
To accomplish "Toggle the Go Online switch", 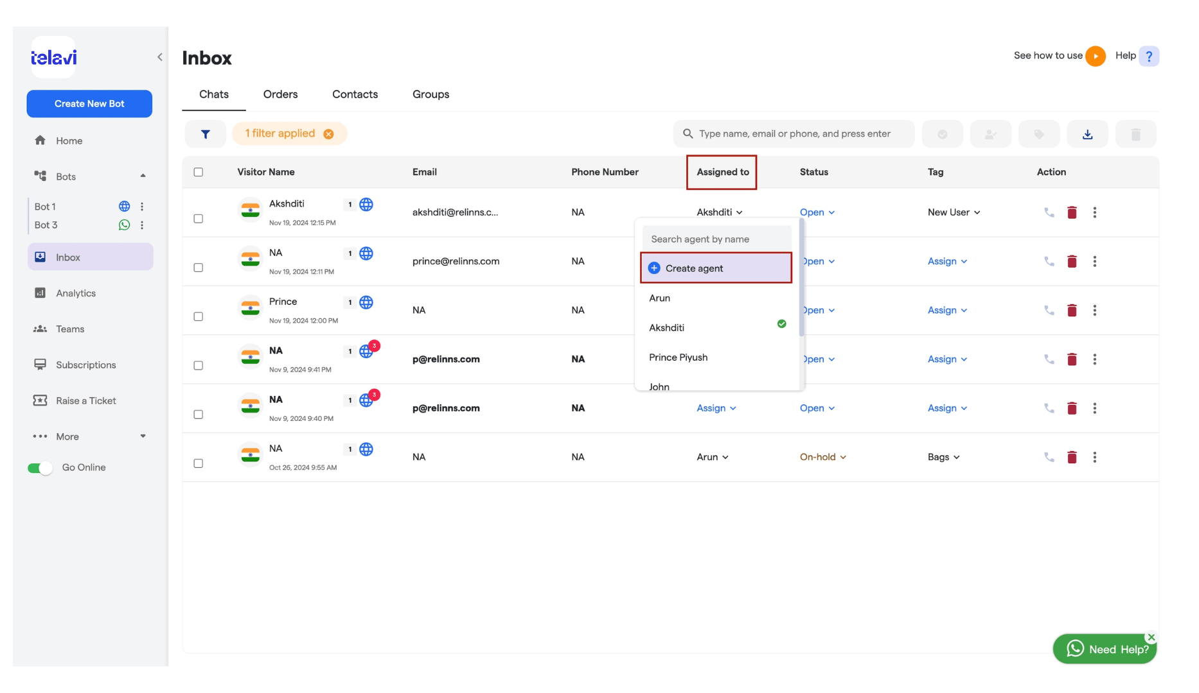I will (40, 468).
